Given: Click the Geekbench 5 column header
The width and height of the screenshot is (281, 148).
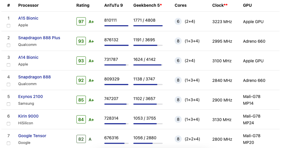Looking at the screenshot, I should pyautogui.click(x=147, y=5).
